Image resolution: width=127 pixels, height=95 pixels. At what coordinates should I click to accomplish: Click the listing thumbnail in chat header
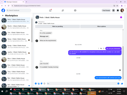click(x=37, y=17)
